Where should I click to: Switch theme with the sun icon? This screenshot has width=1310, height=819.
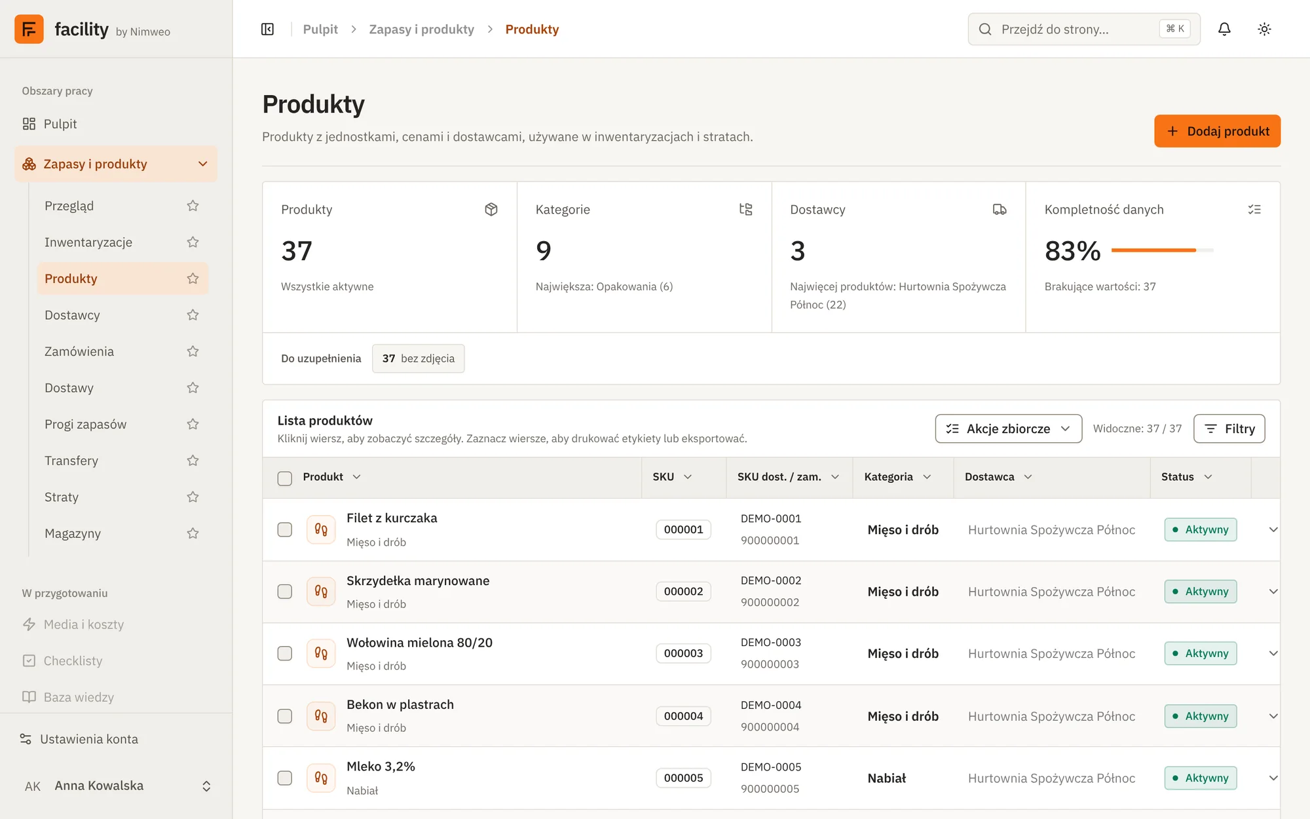(x=1264, y=29)
